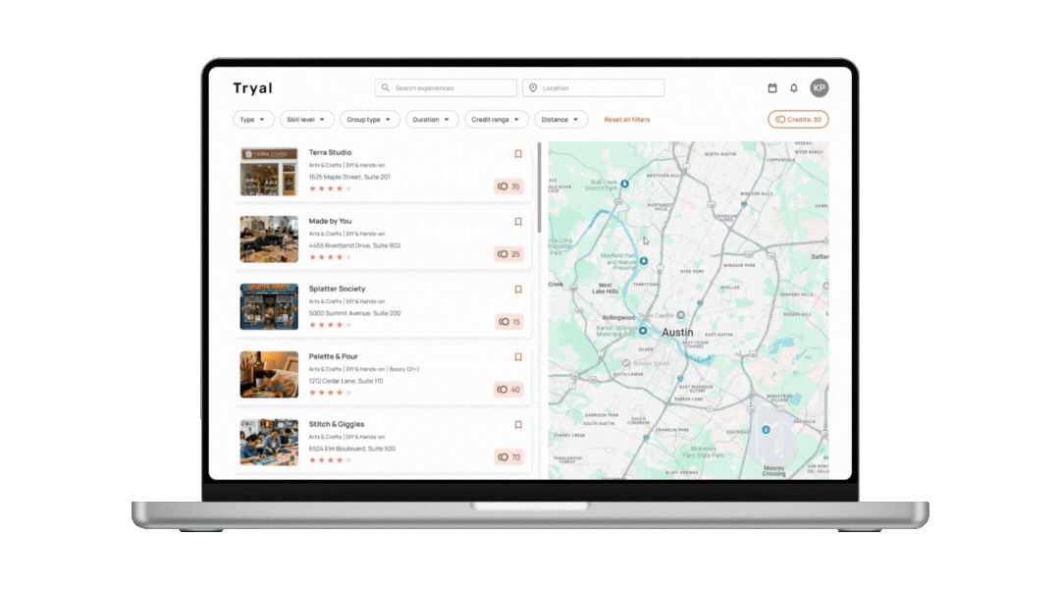
Task: Open the calendar icon in the header
Action: tap(772, 87)
